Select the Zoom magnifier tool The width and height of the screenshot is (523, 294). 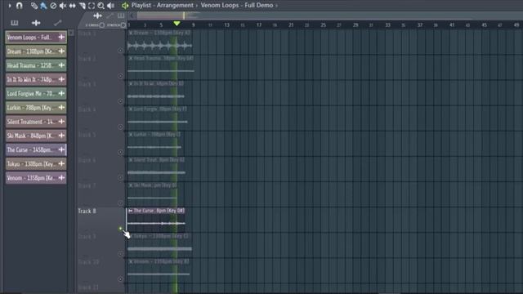pos(101,6)
